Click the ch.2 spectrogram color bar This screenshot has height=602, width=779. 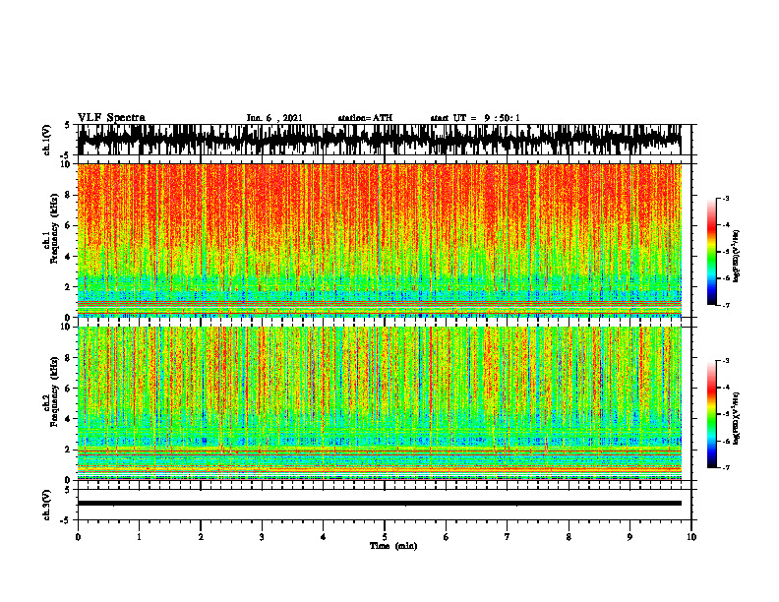pyautogui.click(x=711, y=414)
